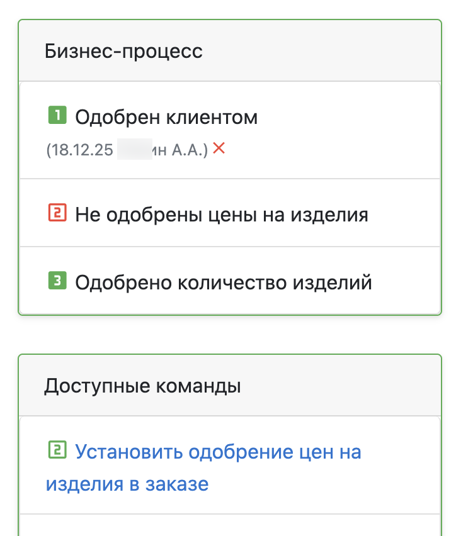The height and width of the screenshot is (536, 456).
Task: Click the outlined 2 badge under Доступные команды
Action: tap(57, 450)
